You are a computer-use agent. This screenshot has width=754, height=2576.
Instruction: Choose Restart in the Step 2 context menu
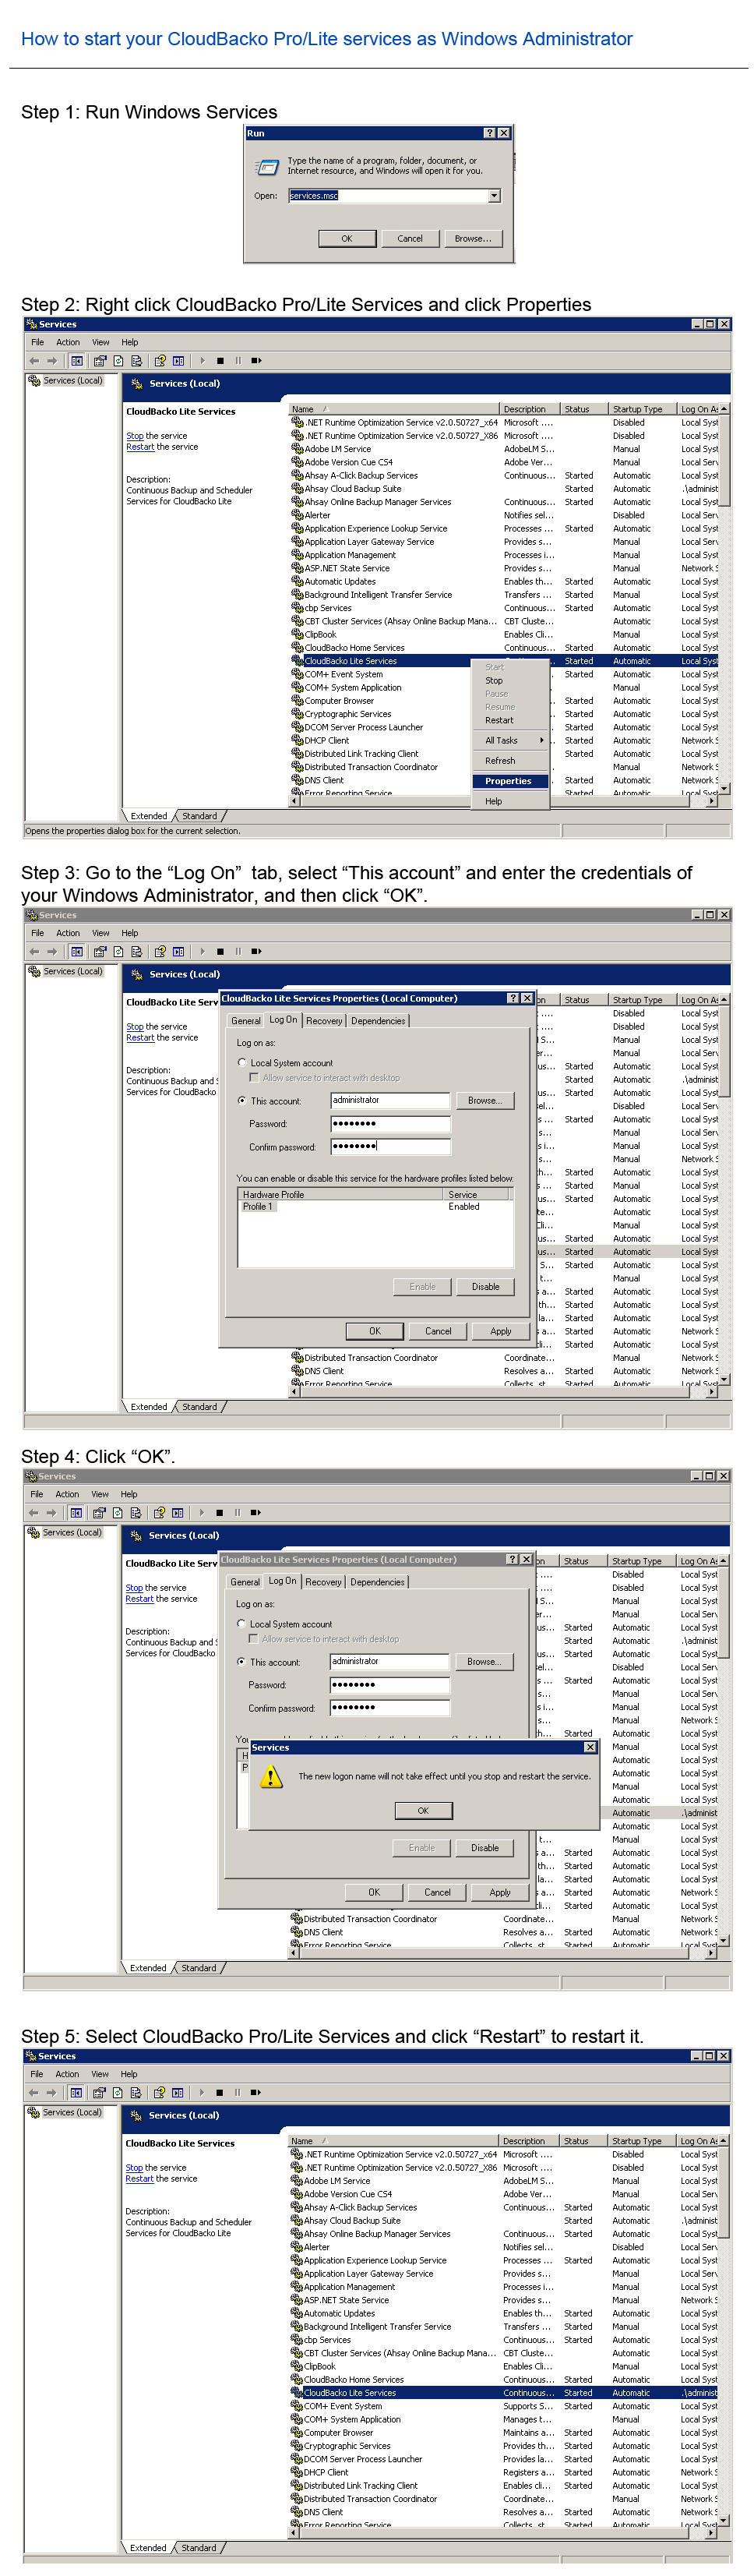(x=510, y=720)
